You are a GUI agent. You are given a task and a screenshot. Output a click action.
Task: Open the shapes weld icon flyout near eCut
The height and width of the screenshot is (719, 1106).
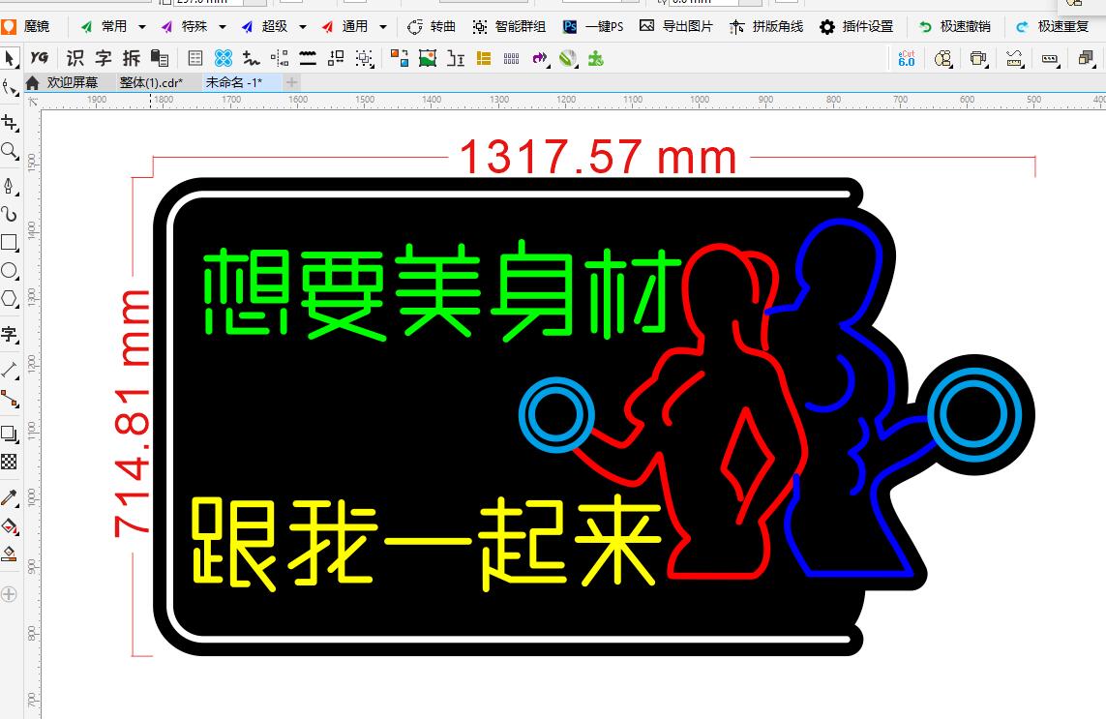943,59
